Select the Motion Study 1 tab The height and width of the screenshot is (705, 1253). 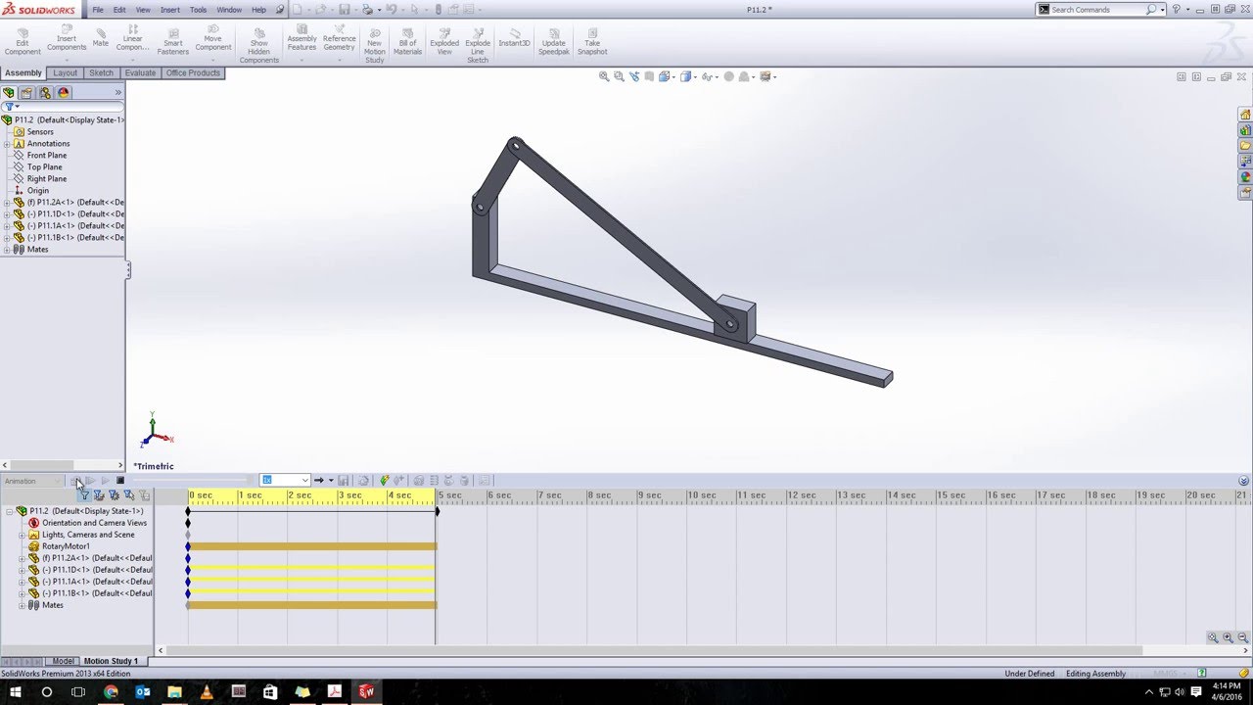[111, 661]
